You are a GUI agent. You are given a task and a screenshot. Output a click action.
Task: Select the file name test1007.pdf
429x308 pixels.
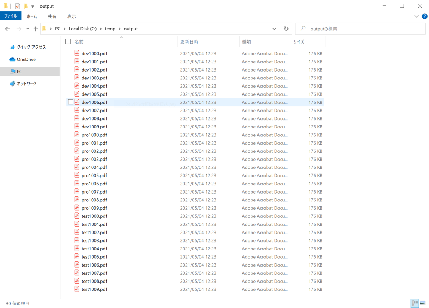pos(94,273)
